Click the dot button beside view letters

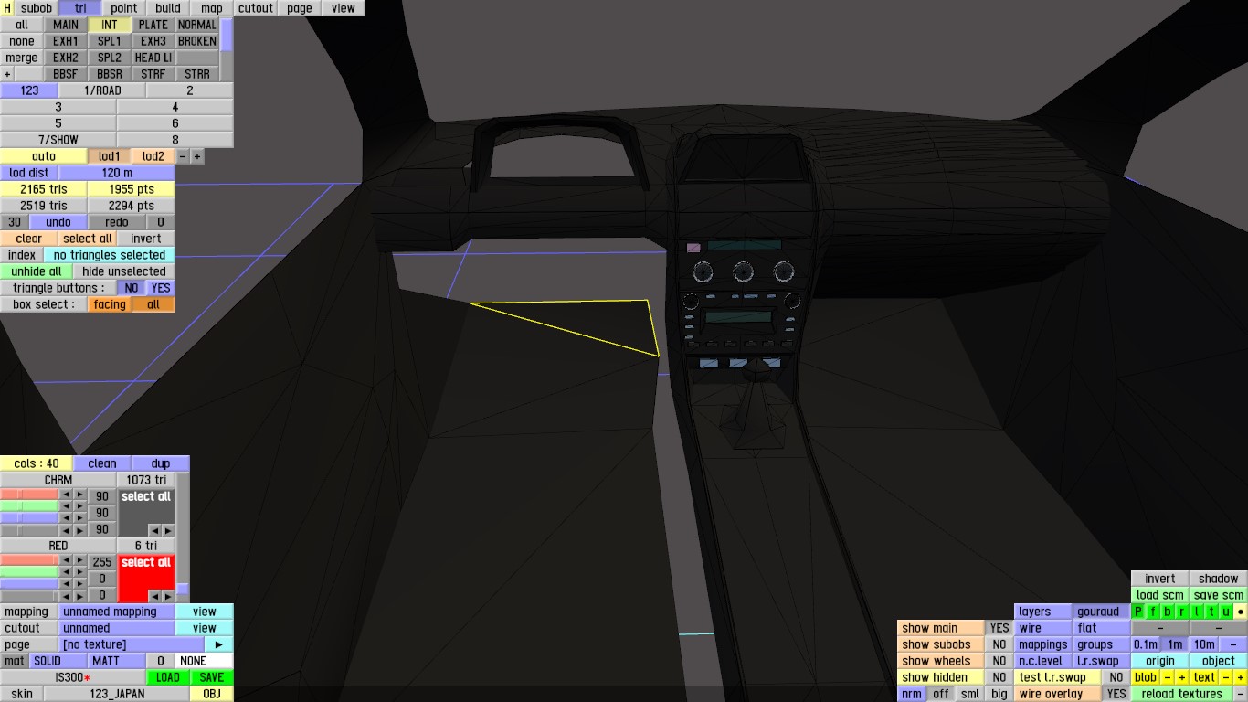[x=1241, y=612]
